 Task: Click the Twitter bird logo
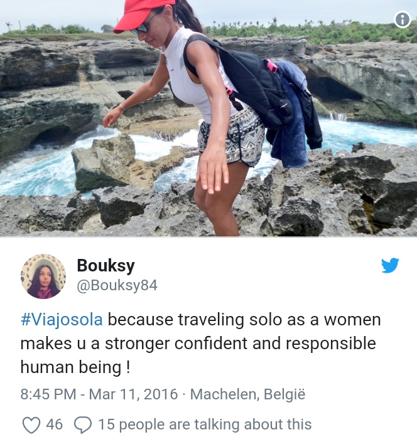tap(390, 265)
